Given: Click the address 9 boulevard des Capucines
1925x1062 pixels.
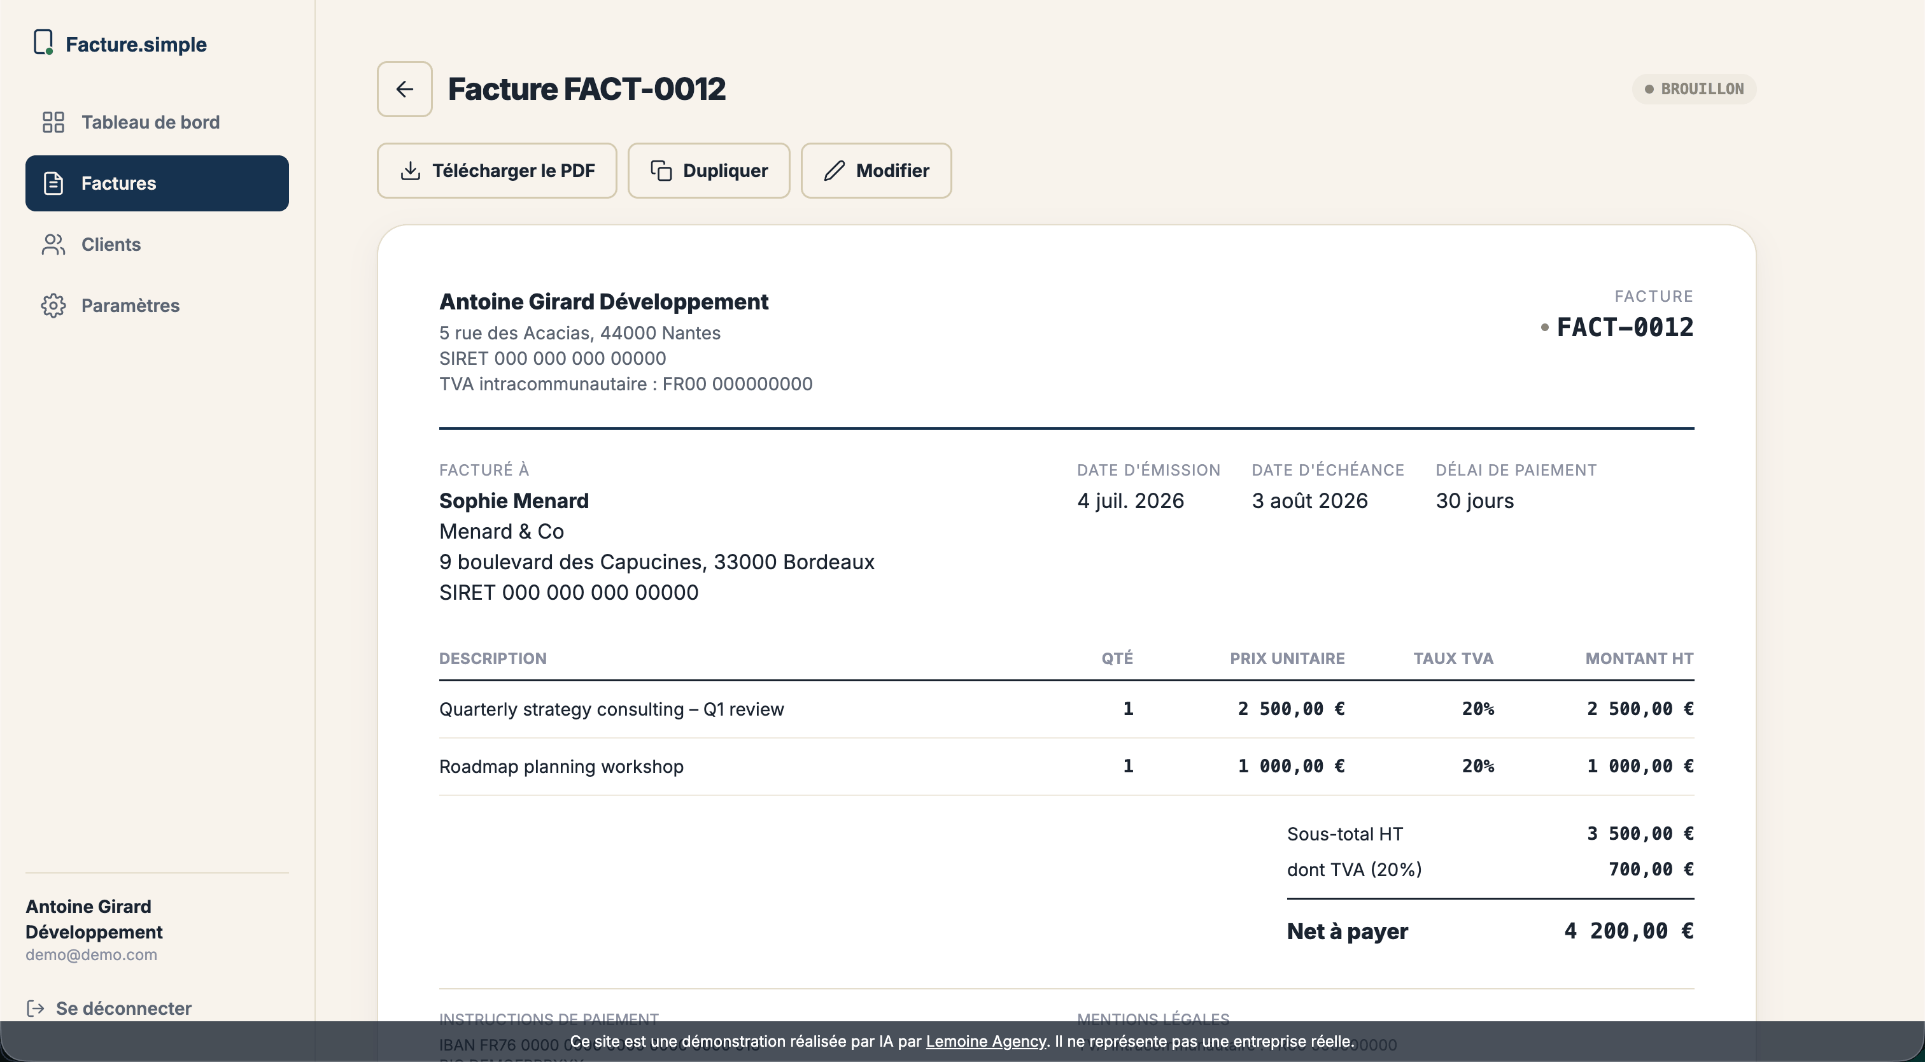Looking at the screenshot, I should tap(657, 562).
